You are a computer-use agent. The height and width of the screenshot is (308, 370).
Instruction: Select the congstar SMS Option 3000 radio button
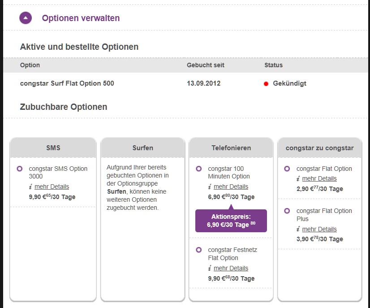(19, 169)
